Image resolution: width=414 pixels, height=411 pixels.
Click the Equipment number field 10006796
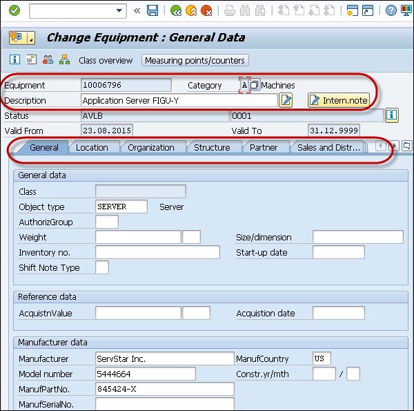tap(126, 85)
